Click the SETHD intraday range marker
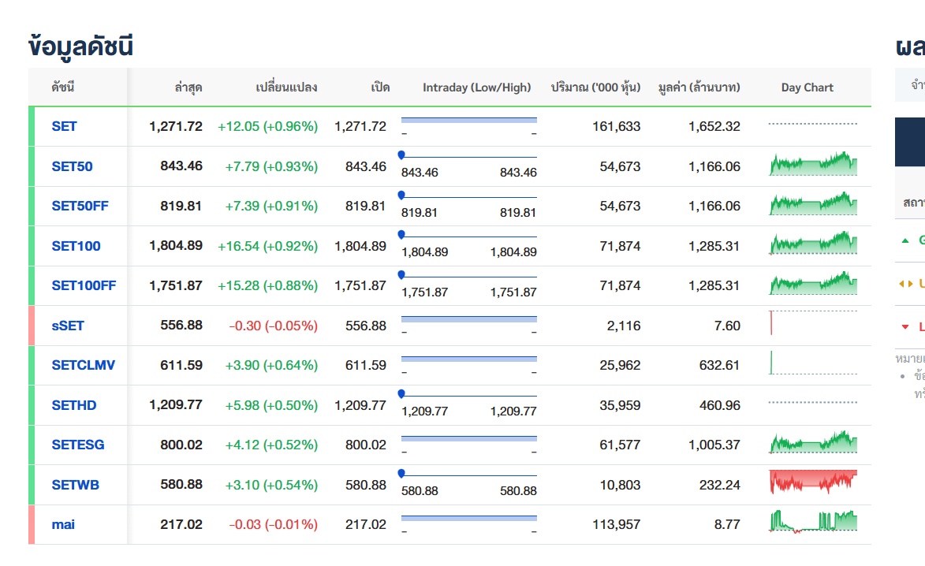Screen dimensions: 925x566 [x=401, y=393]
